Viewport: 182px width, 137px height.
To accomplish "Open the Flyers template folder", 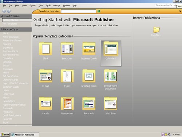I will 67,76.
